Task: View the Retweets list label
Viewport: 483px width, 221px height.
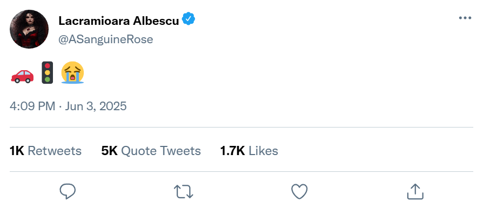Action: click(x=55, y=151)
